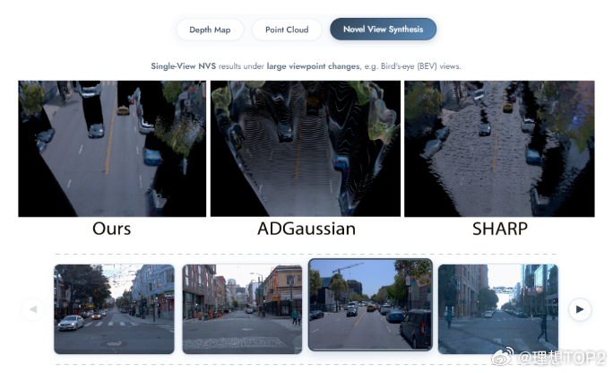
Task: Click the SHARP result image
Action: 499,149
